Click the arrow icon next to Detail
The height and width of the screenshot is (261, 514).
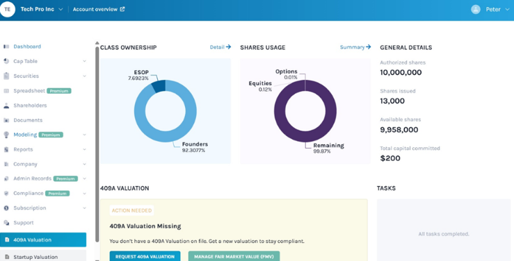click(x=228, y=47)
